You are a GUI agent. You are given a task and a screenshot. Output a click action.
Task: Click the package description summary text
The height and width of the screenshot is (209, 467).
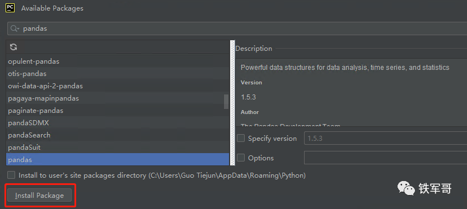coord(345,68)
